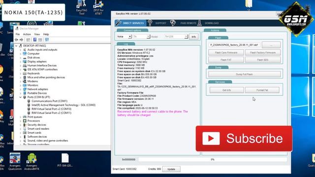Expand the Display adapters node
The width and height of the screenshot is (315, 177).
click(20, 61)
